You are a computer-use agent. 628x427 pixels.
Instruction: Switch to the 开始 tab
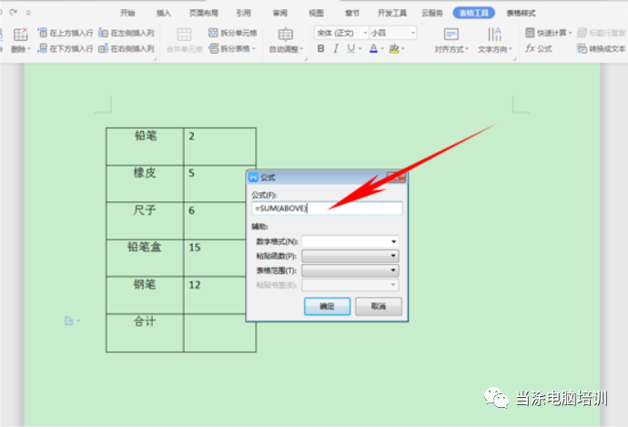(x=127, y=14)
